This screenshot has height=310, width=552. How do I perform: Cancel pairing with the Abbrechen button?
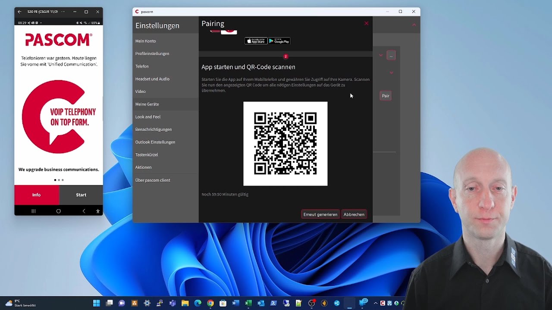[354, 214]
